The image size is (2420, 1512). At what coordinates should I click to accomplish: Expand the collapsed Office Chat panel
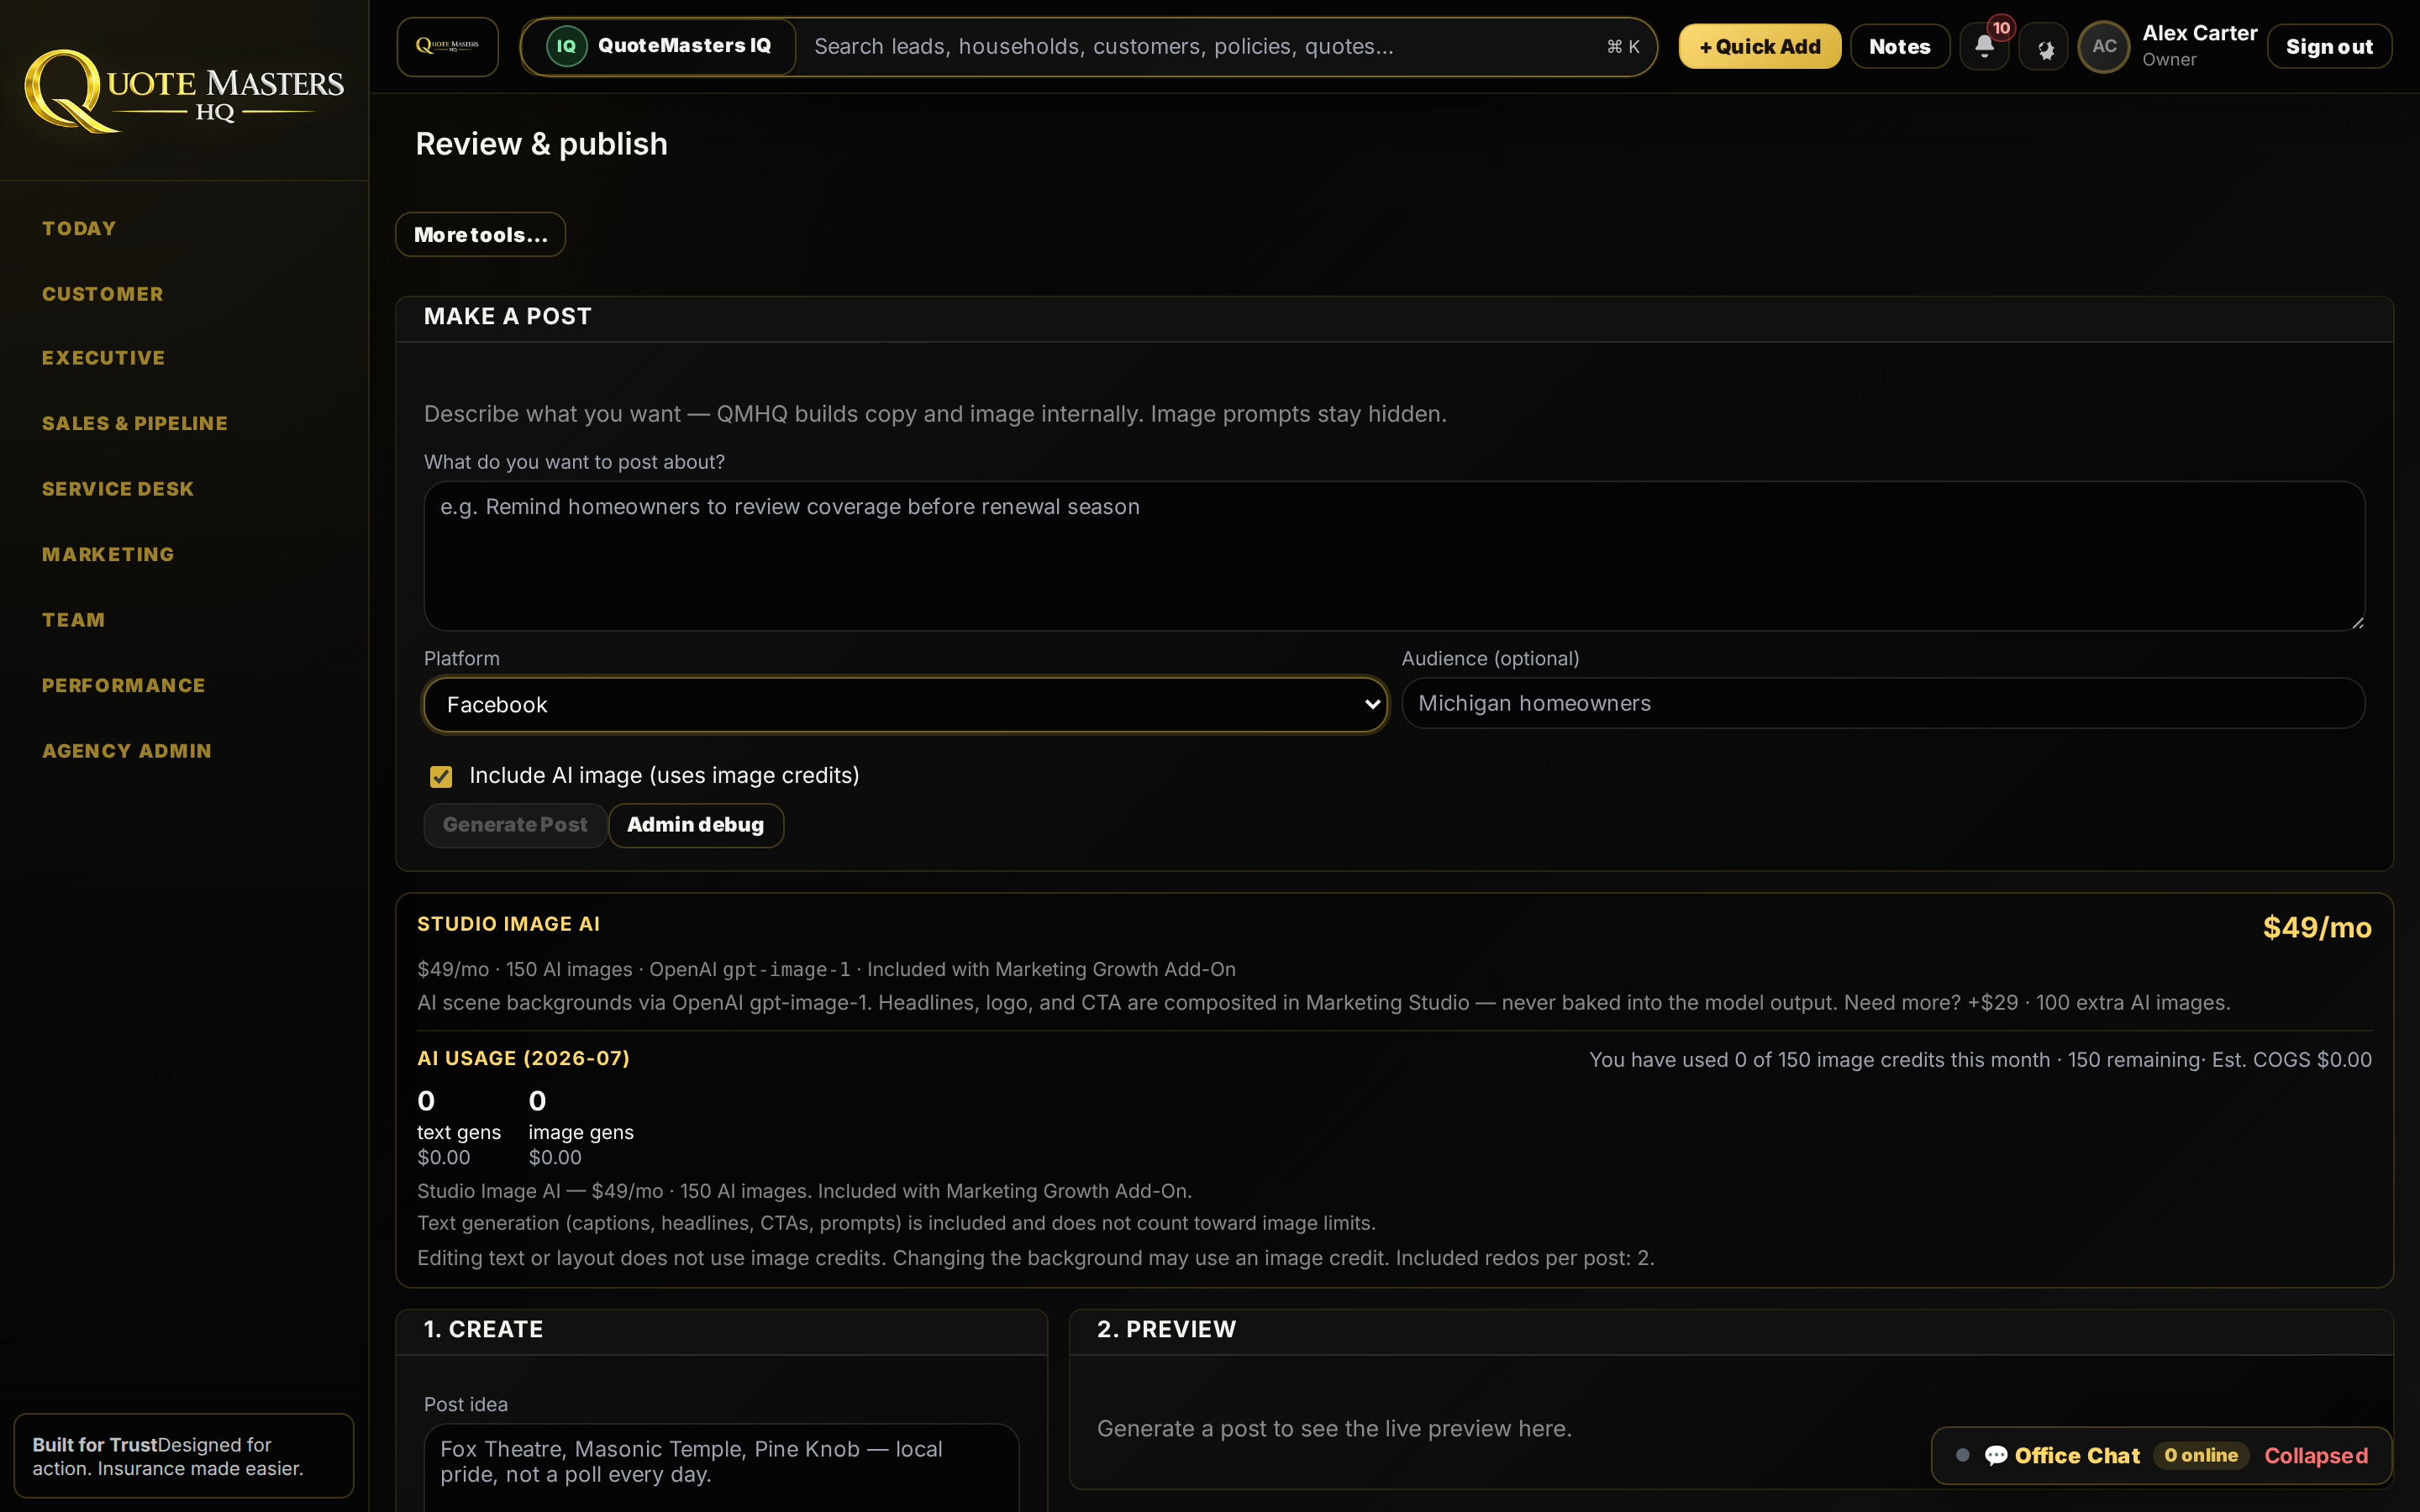(x=2161, y=1455)
